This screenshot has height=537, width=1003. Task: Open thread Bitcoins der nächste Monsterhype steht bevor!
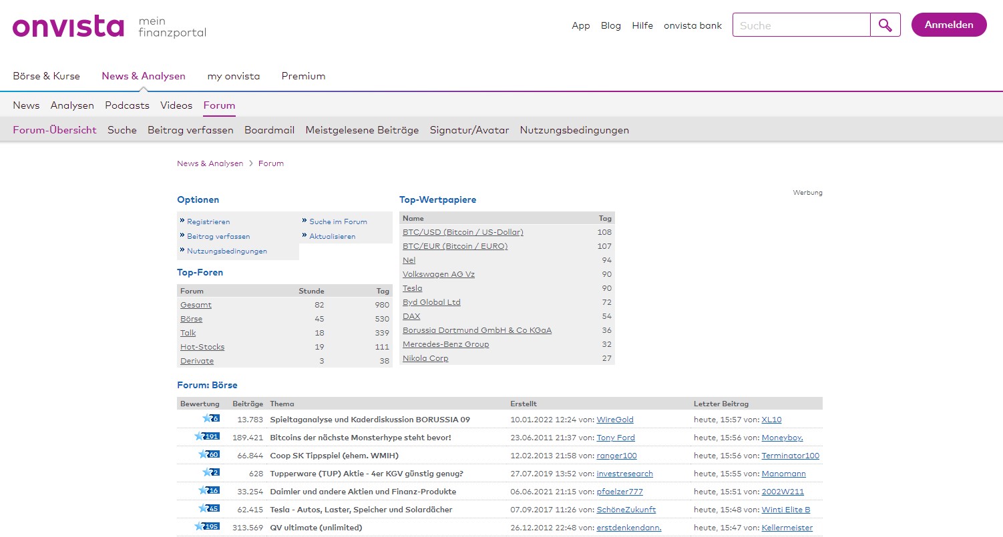pos(361,438)
